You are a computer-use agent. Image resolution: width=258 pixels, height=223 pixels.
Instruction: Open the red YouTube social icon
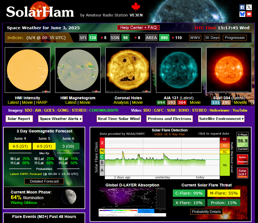(x=249, y=14)
